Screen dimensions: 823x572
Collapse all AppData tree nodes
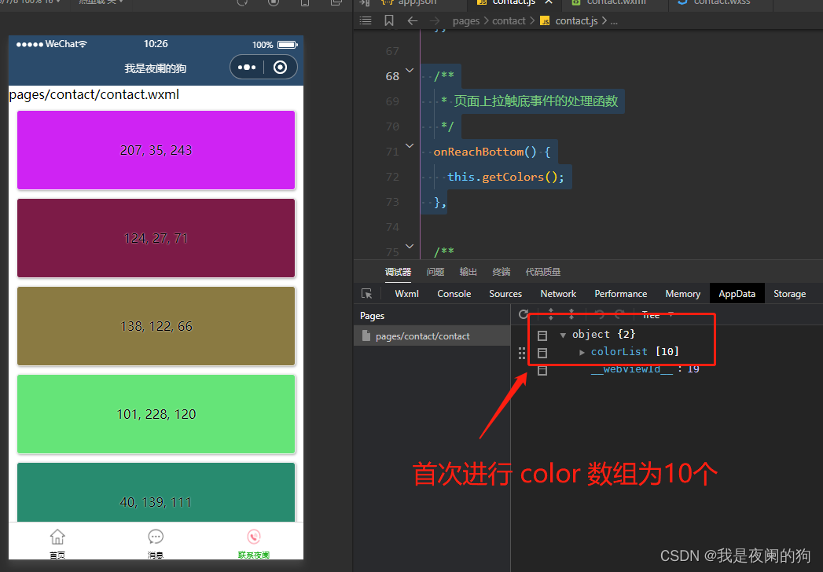pos(571,314)
